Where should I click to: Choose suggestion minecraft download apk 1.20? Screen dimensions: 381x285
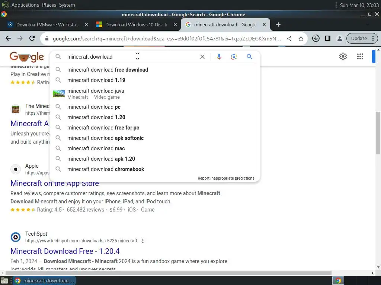pyautogui.click(x=155, y=159)
